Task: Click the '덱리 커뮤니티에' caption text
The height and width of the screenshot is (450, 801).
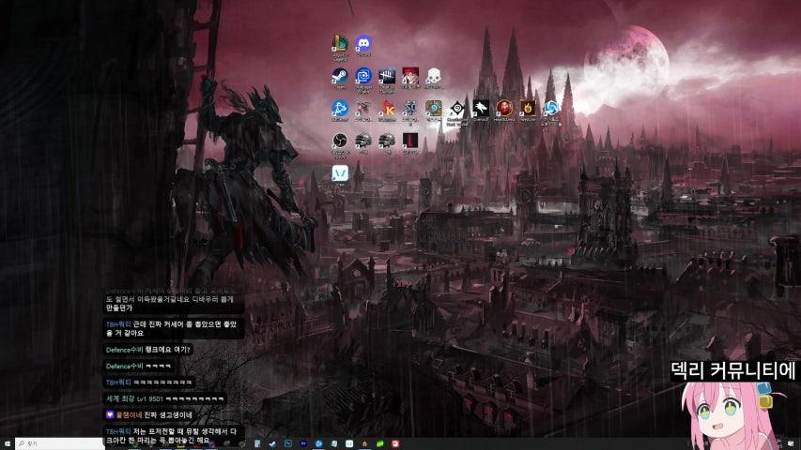Action: point(733,371)
